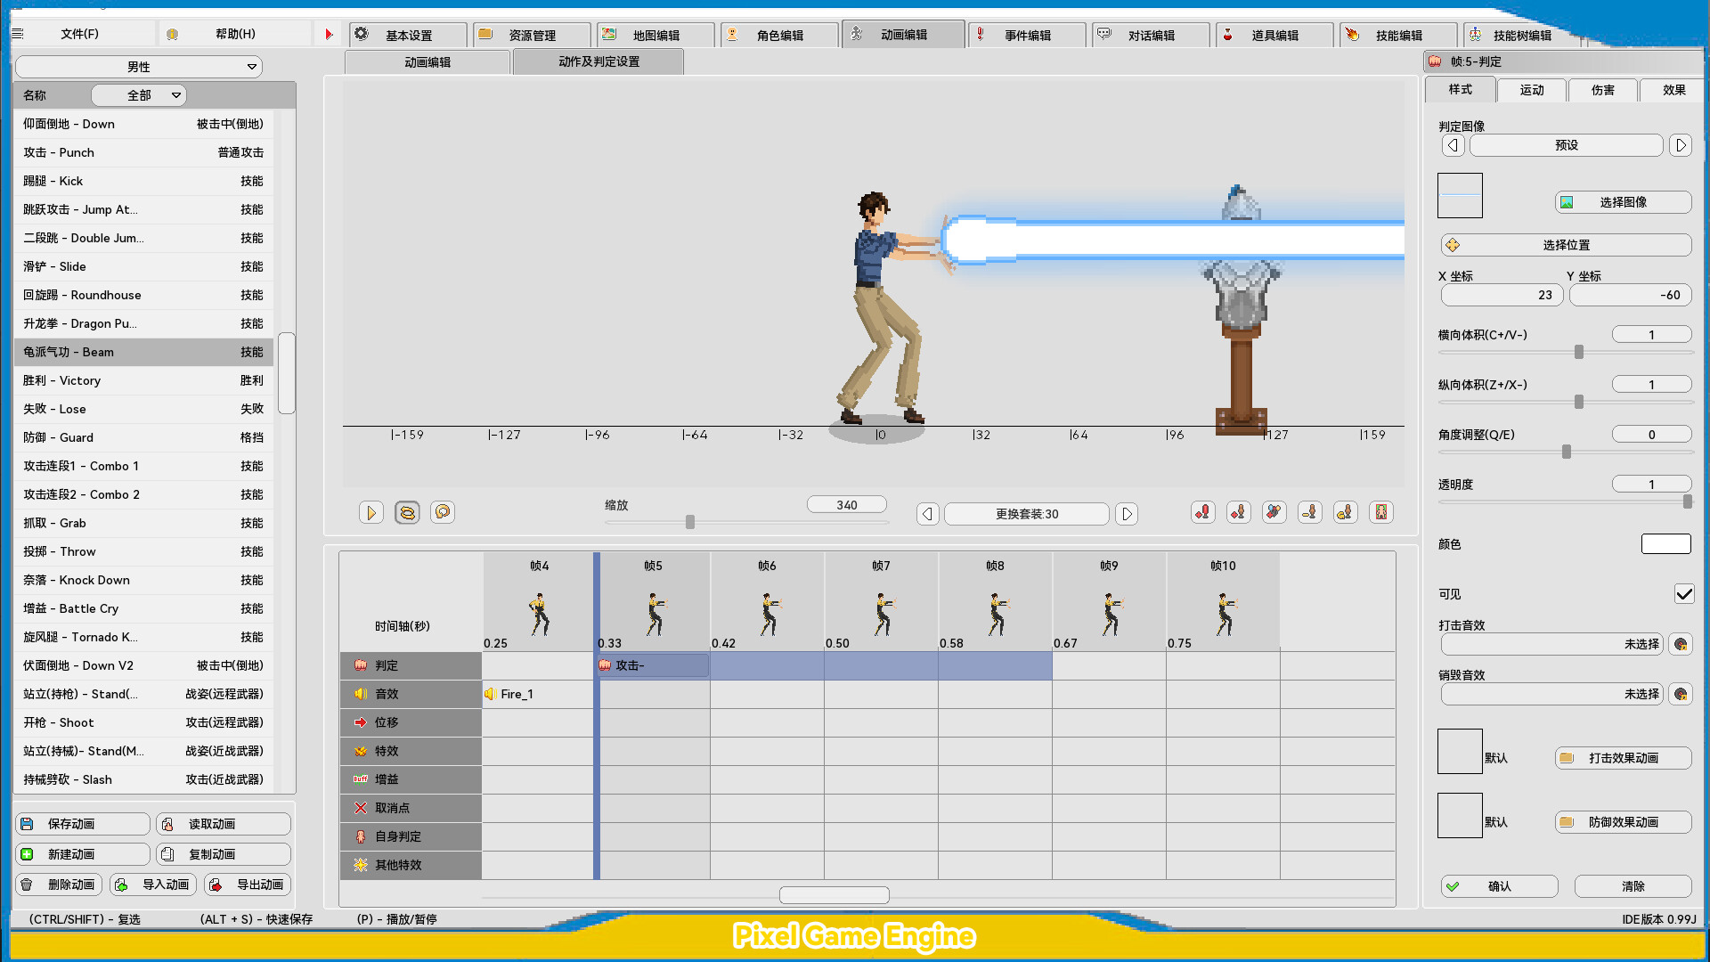The image size is (1710, 962).
Task: Open the 男性 gender dropdown
Action: (138, 66)
